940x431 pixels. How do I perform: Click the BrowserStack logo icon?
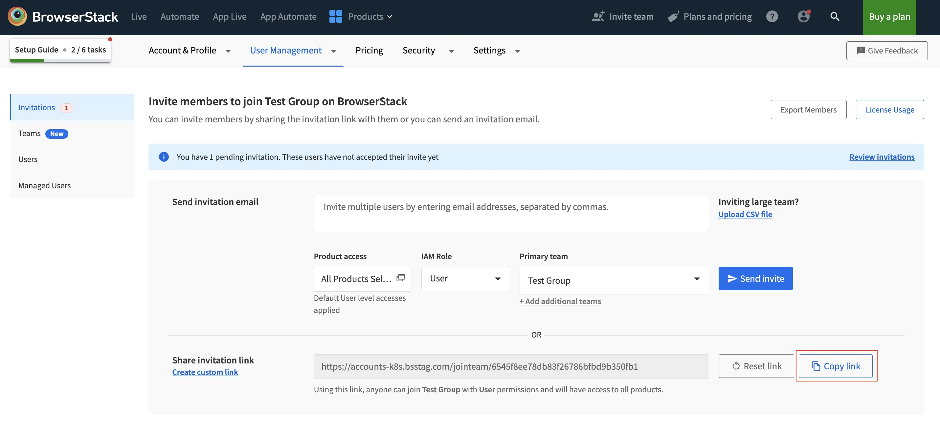point(17,16)
